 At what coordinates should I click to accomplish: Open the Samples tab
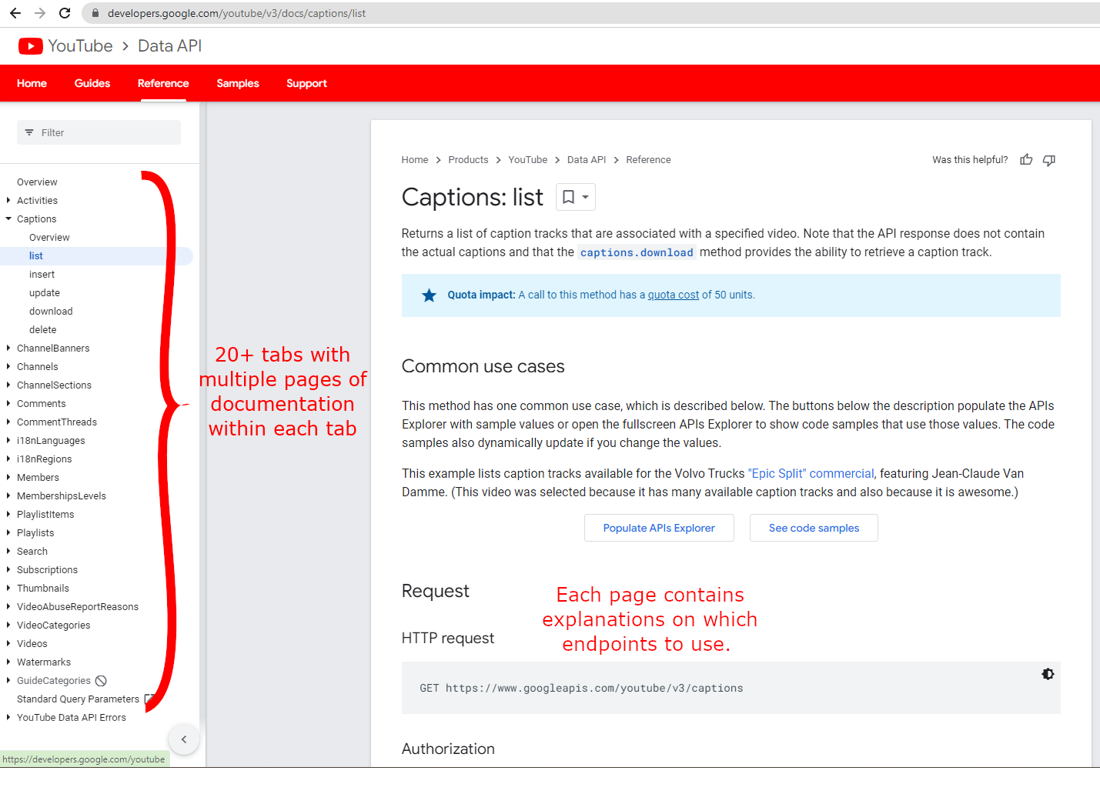(x=237, y=83)
